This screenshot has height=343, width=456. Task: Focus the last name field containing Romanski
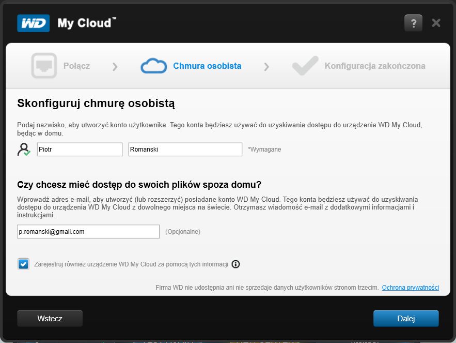pos(185,149)
